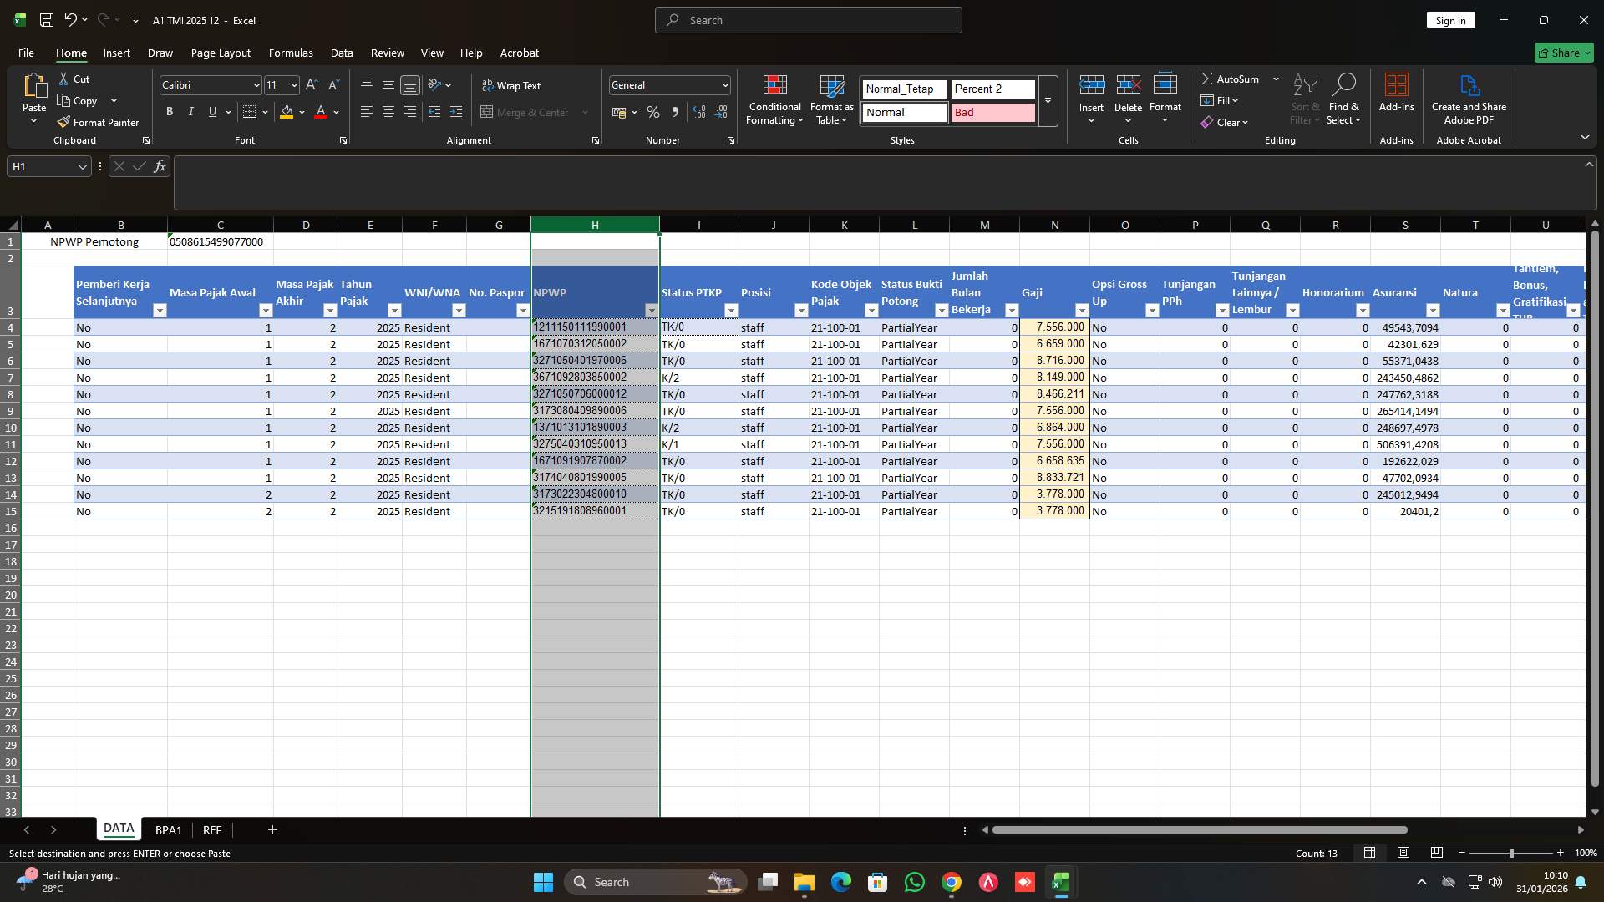Apply the Format Painter

[98, 122]
